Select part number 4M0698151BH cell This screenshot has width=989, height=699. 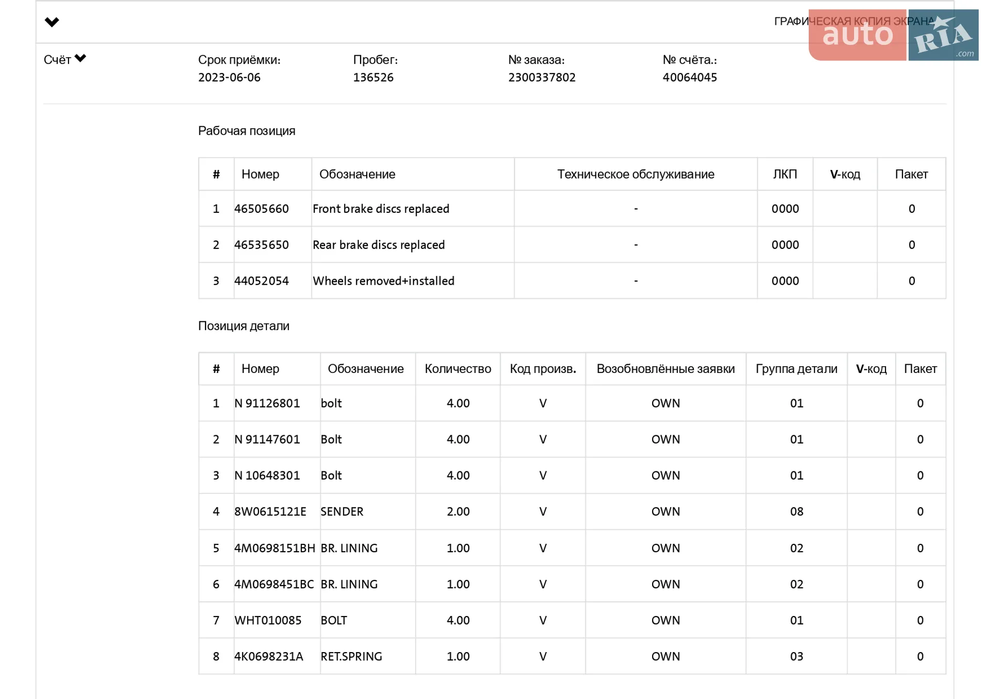275,548
